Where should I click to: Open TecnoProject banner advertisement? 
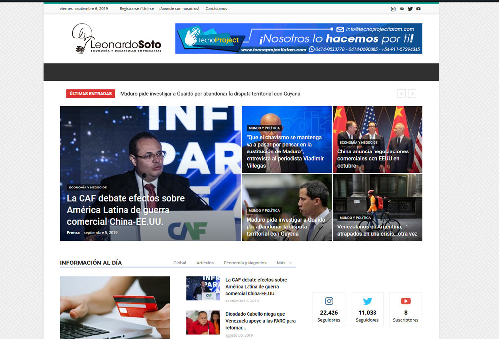point(299,38)
